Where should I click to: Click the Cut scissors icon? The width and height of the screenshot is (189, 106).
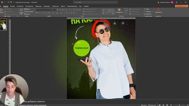coord(5,9)
